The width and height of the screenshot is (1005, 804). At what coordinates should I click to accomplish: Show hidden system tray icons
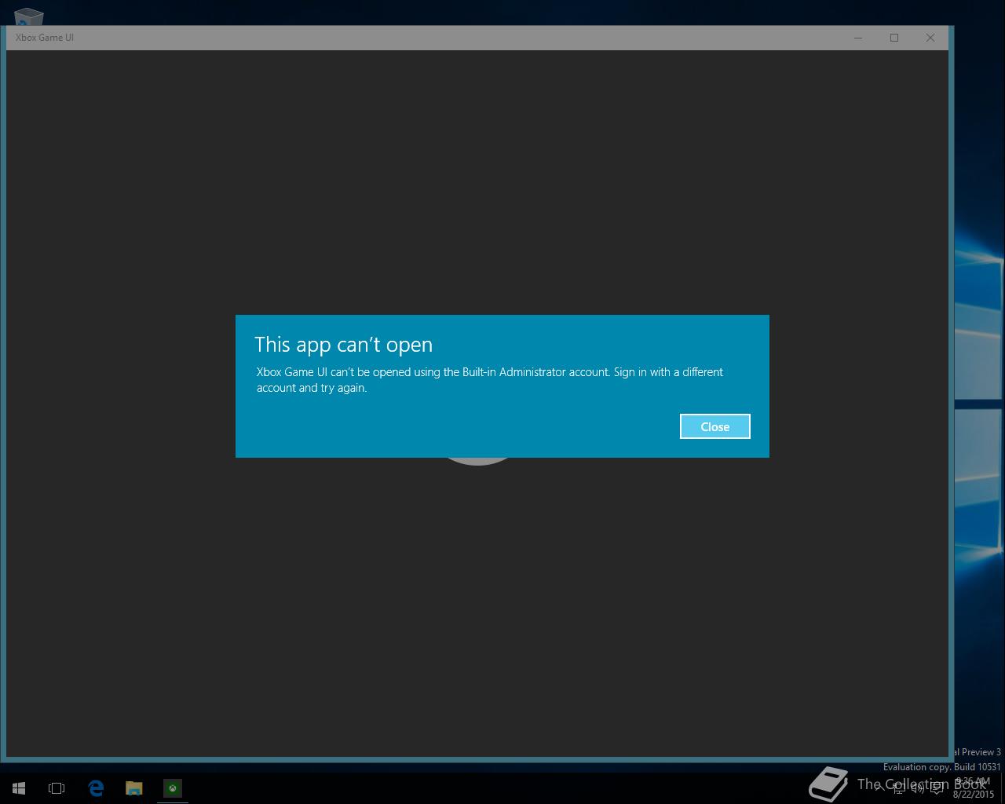click(x=879, y=788)
